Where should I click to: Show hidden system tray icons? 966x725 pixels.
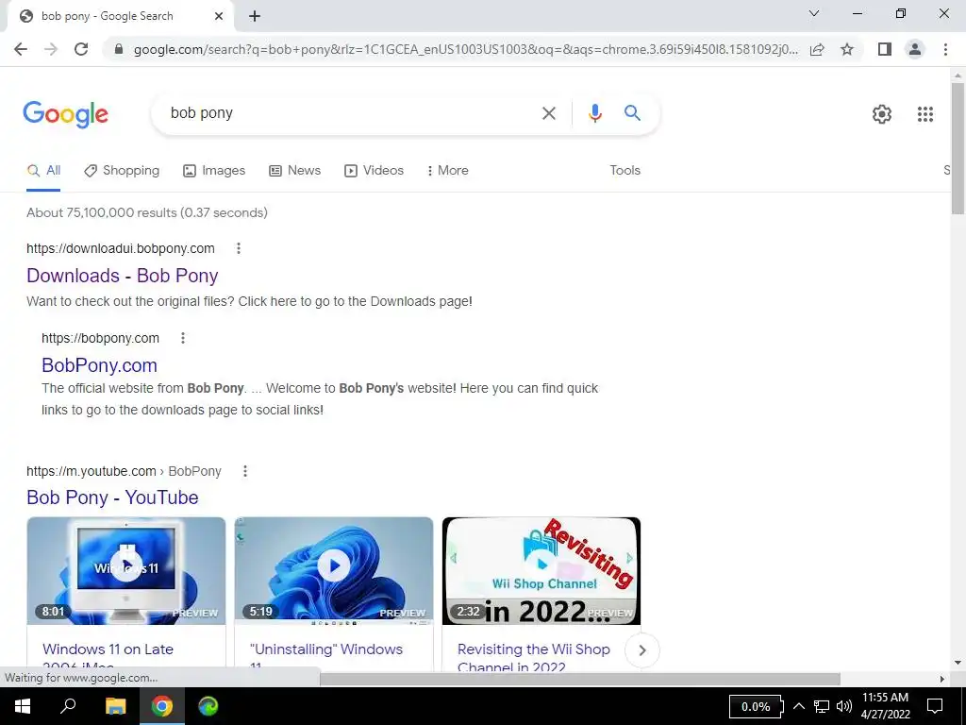tap(798, 706)
